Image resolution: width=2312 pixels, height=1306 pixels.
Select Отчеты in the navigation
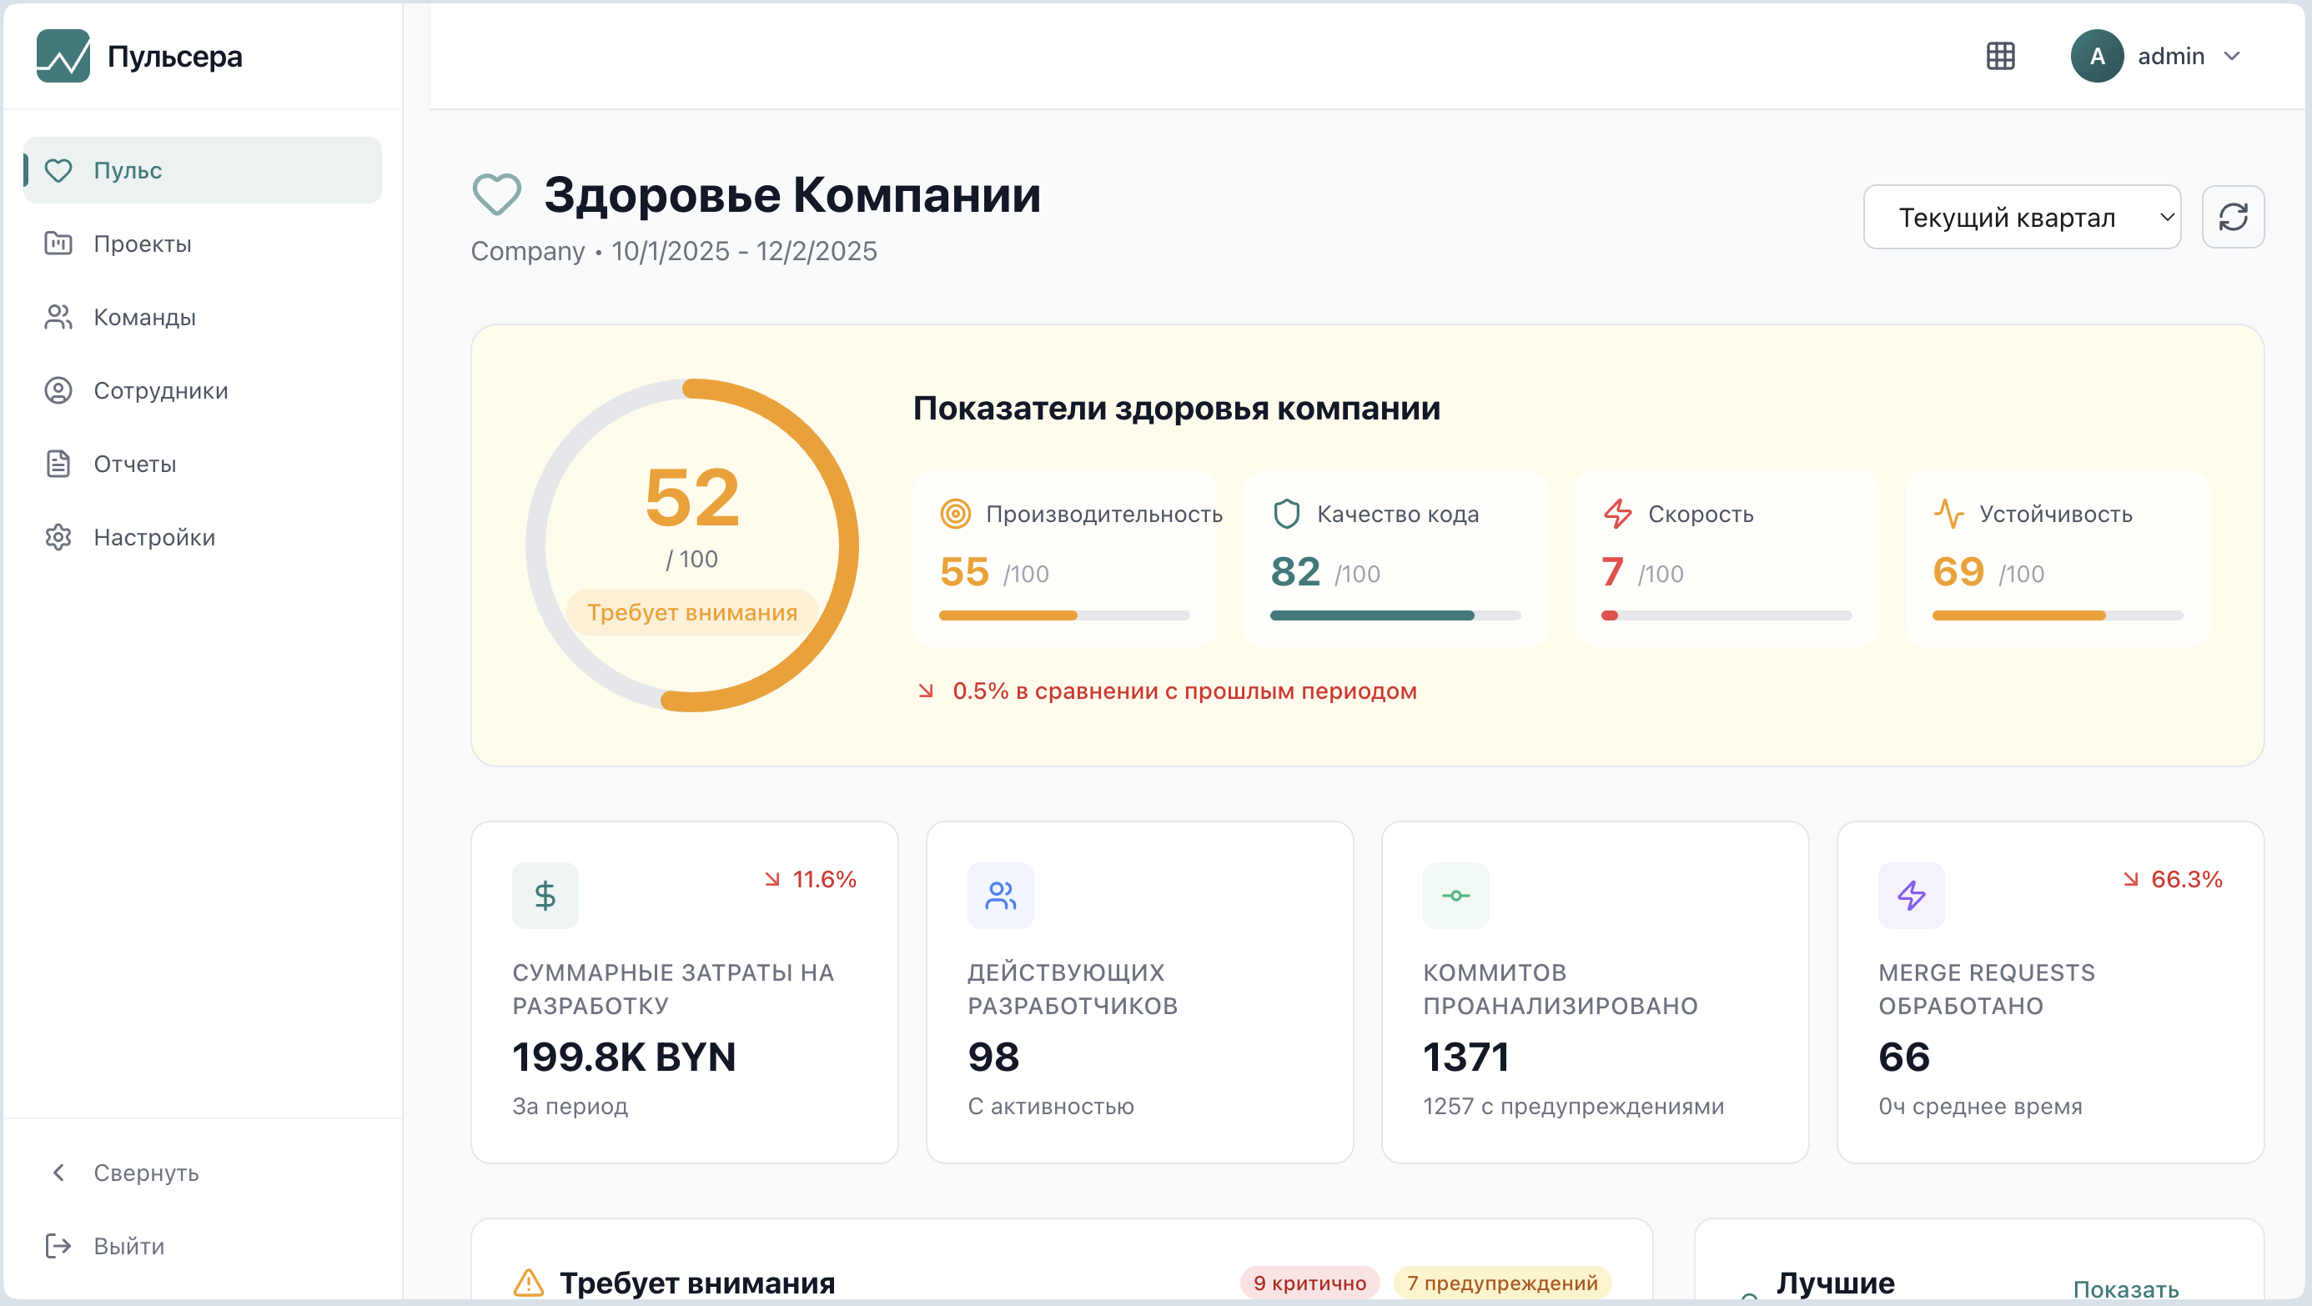[134, 464]
